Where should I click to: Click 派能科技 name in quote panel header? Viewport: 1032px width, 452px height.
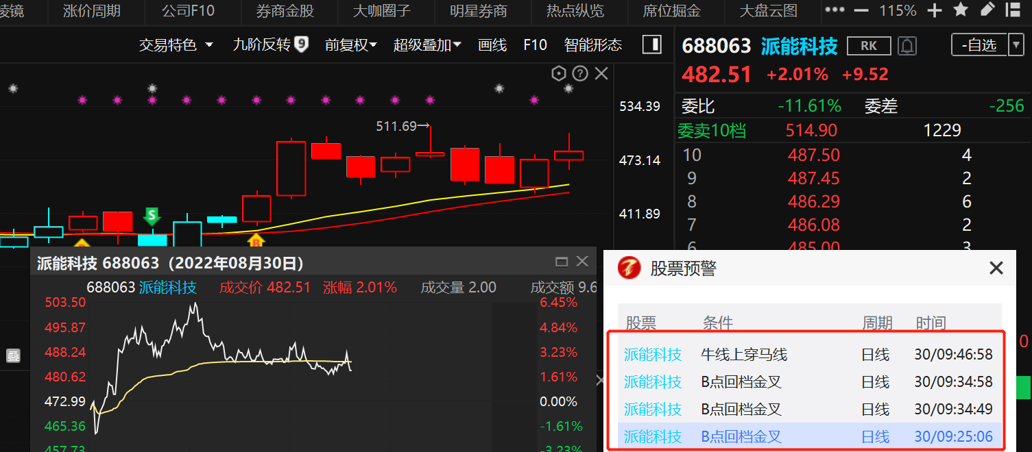(x=800, y=46)
